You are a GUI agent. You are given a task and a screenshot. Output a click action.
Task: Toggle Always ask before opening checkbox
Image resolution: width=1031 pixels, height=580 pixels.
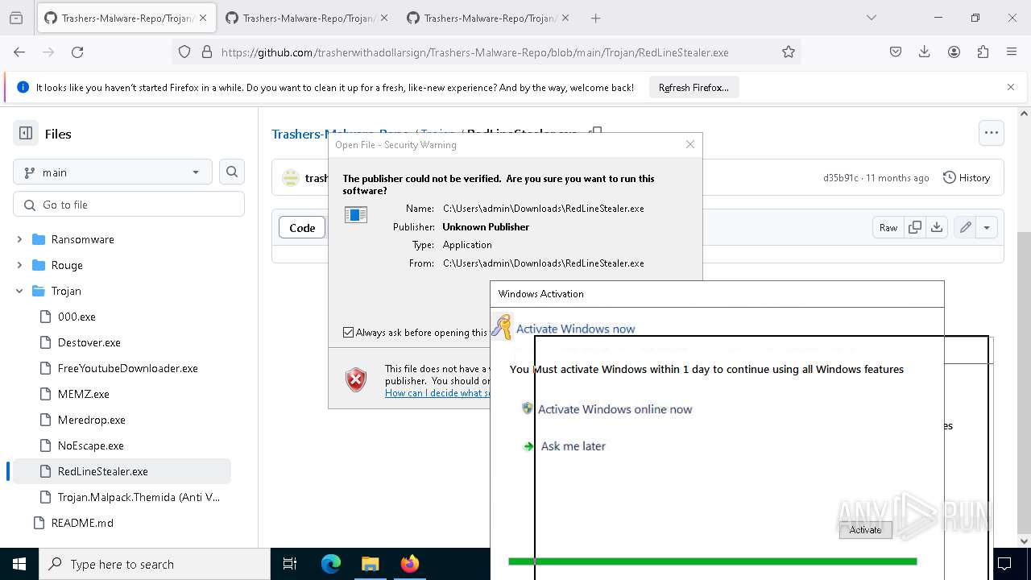pos(348,332)
